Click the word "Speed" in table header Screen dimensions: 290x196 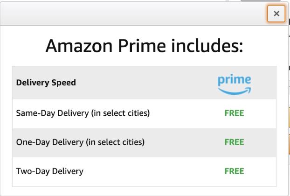point(64,83)
